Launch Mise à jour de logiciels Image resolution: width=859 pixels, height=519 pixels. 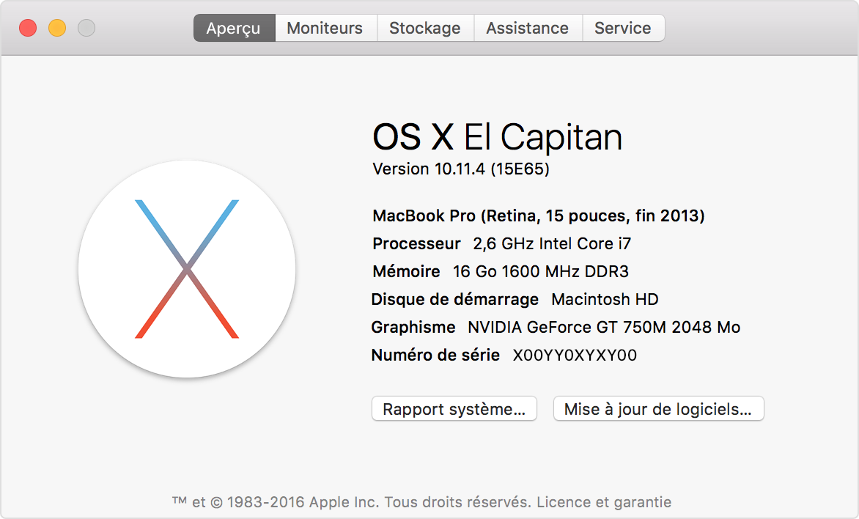click(x=657, y=408)
